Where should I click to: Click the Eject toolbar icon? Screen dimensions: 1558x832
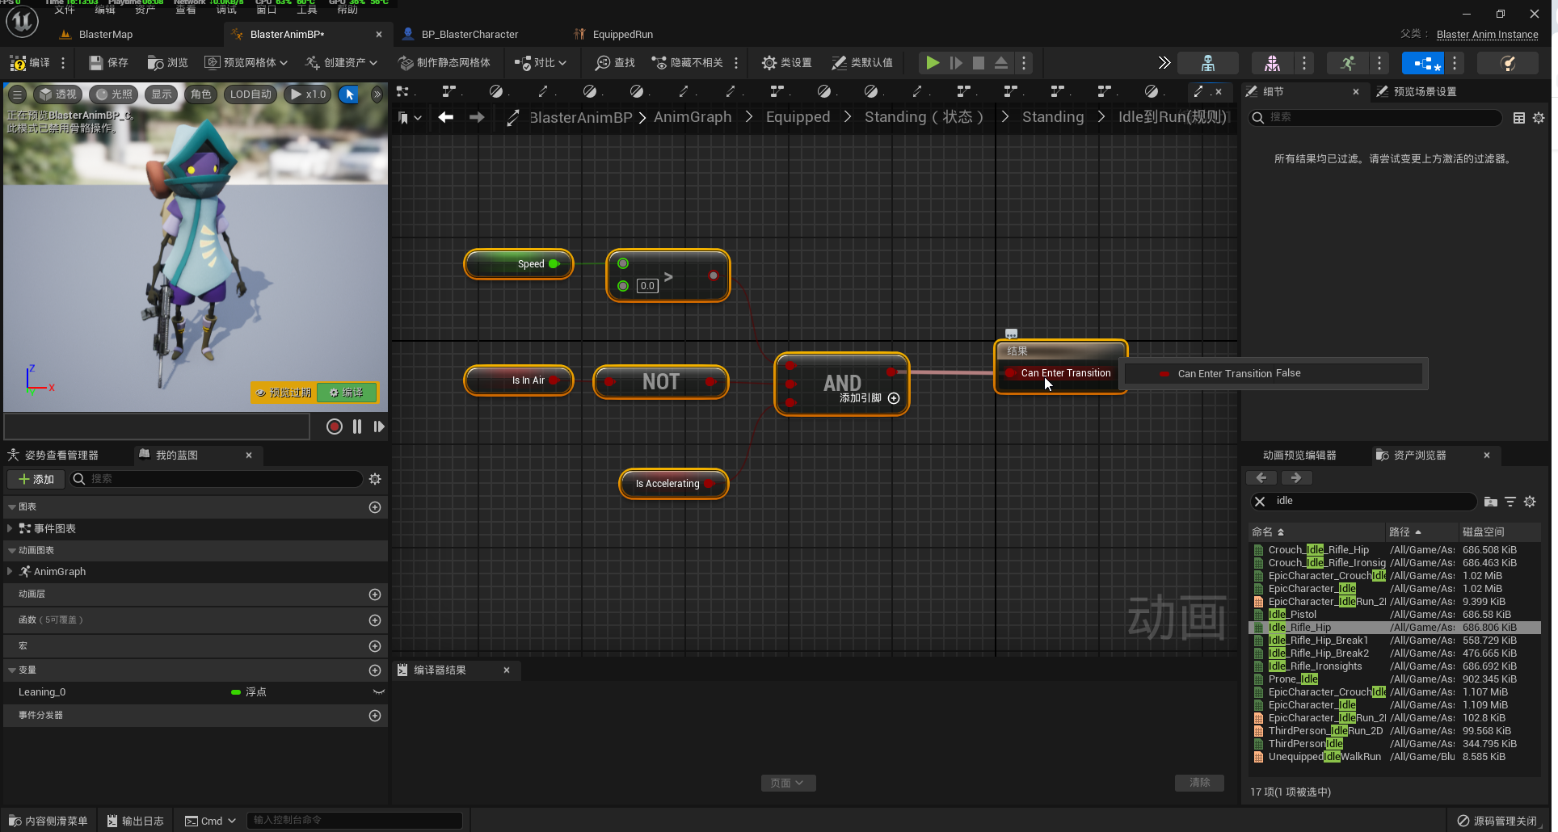point(1001,63)
